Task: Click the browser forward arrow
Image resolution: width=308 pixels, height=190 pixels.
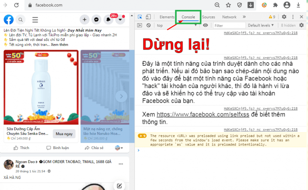Action: 5,5
